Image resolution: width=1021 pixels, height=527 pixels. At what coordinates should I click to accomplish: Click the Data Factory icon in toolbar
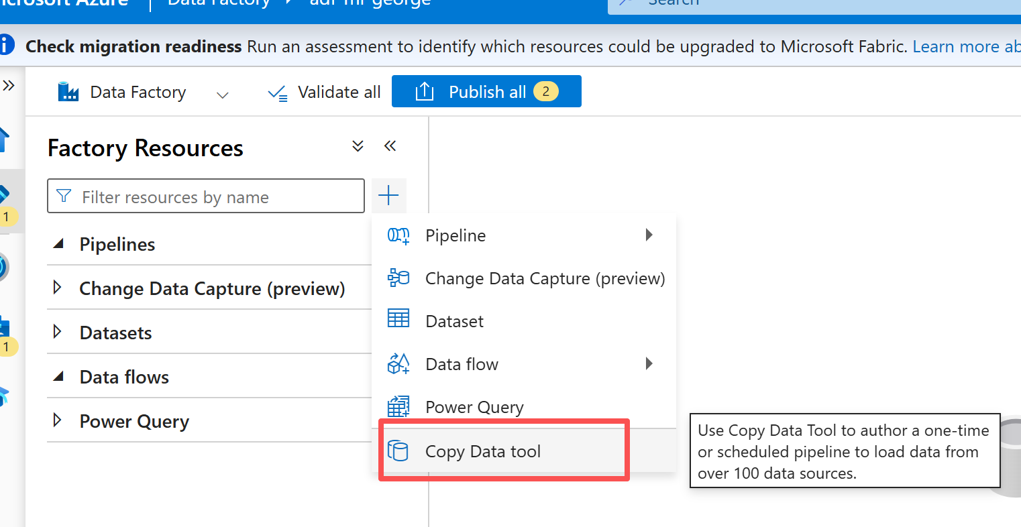click(68, 92)
